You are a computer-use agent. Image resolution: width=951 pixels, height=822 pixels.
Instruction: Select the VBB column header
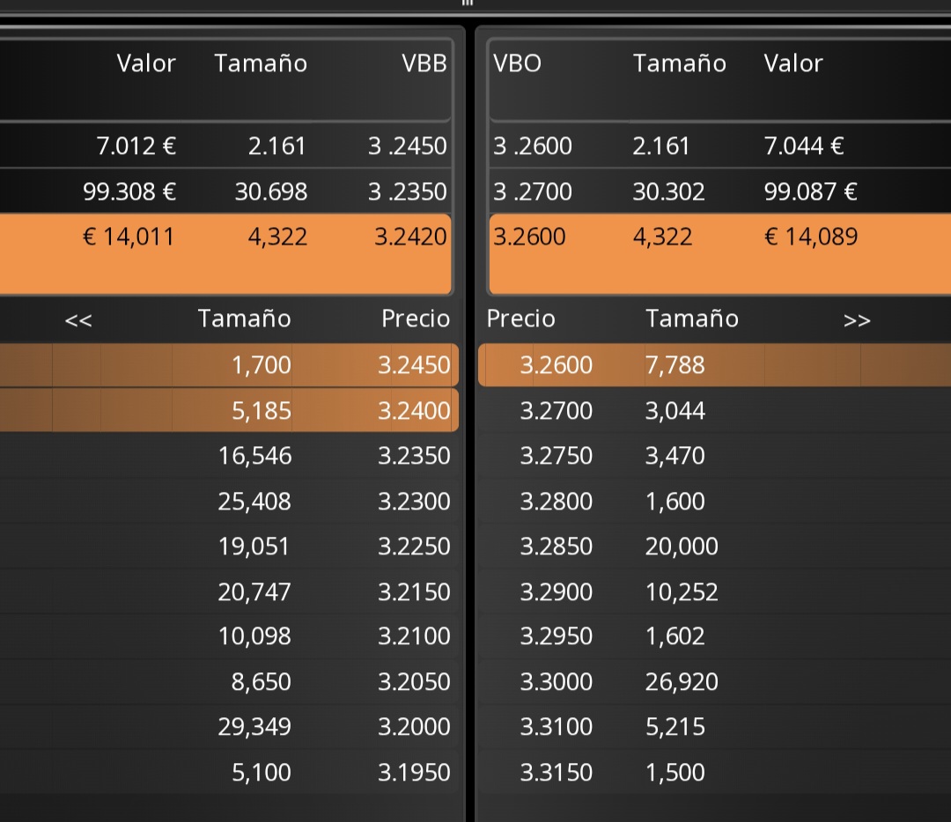424,63
